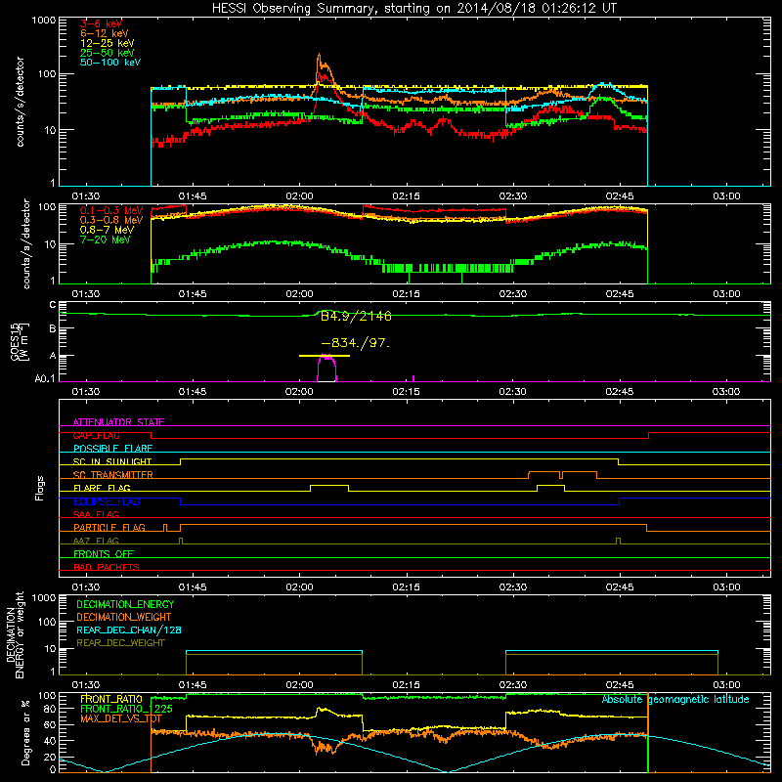The width and height of the screenshot is (782, 782).
Task: Select the AAZ_FLAG label
Action: tap(96, 541)
